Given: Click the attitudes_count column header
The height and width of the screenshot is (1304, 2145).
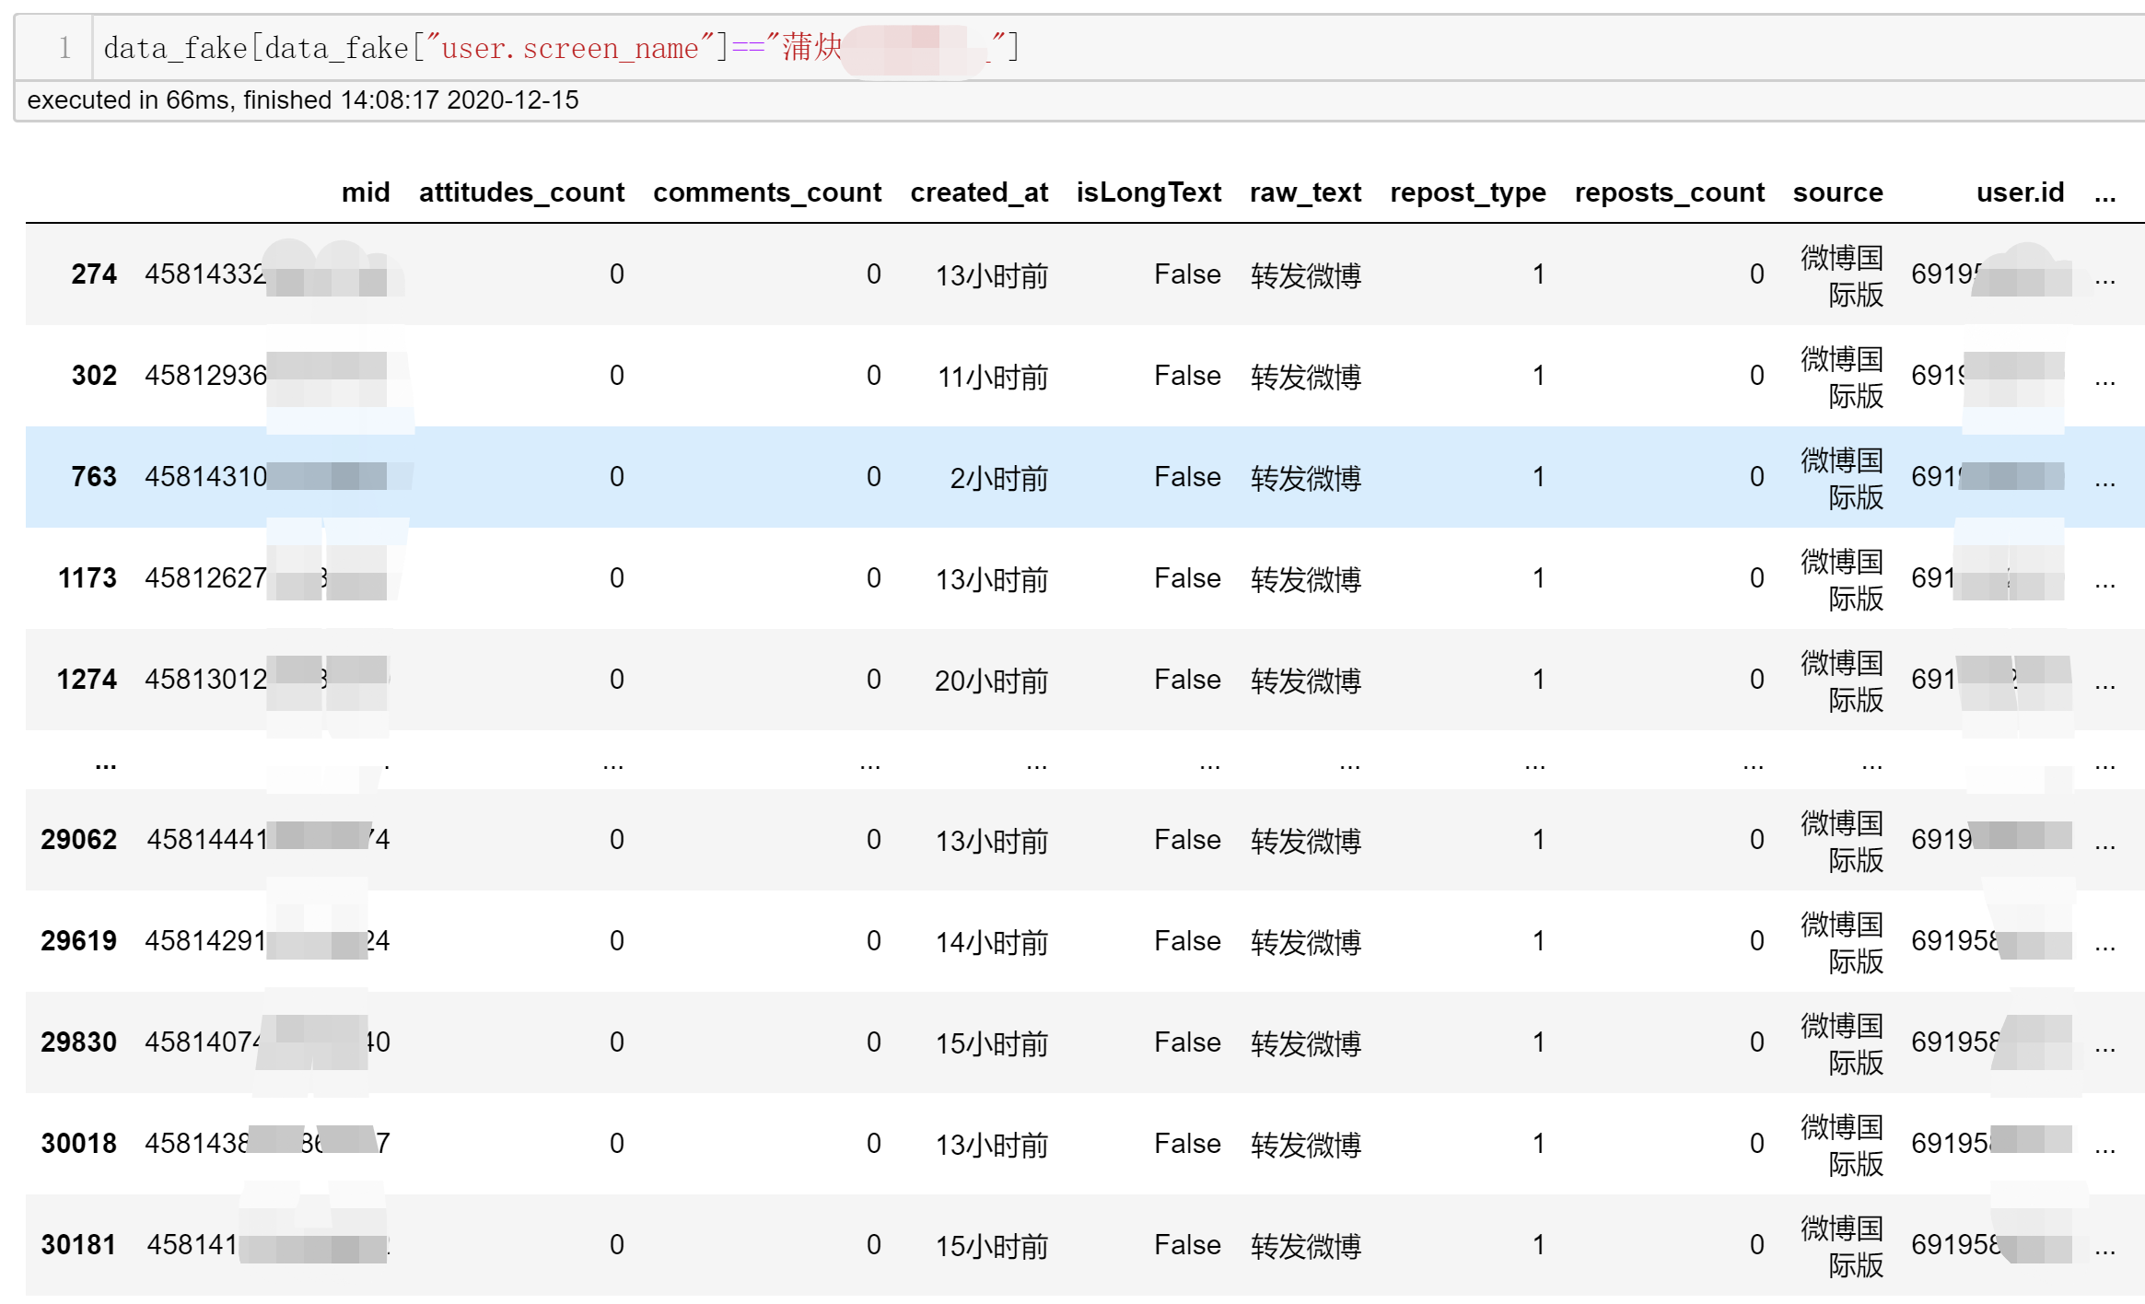Looking at the screenshot, I should [521, 192].
